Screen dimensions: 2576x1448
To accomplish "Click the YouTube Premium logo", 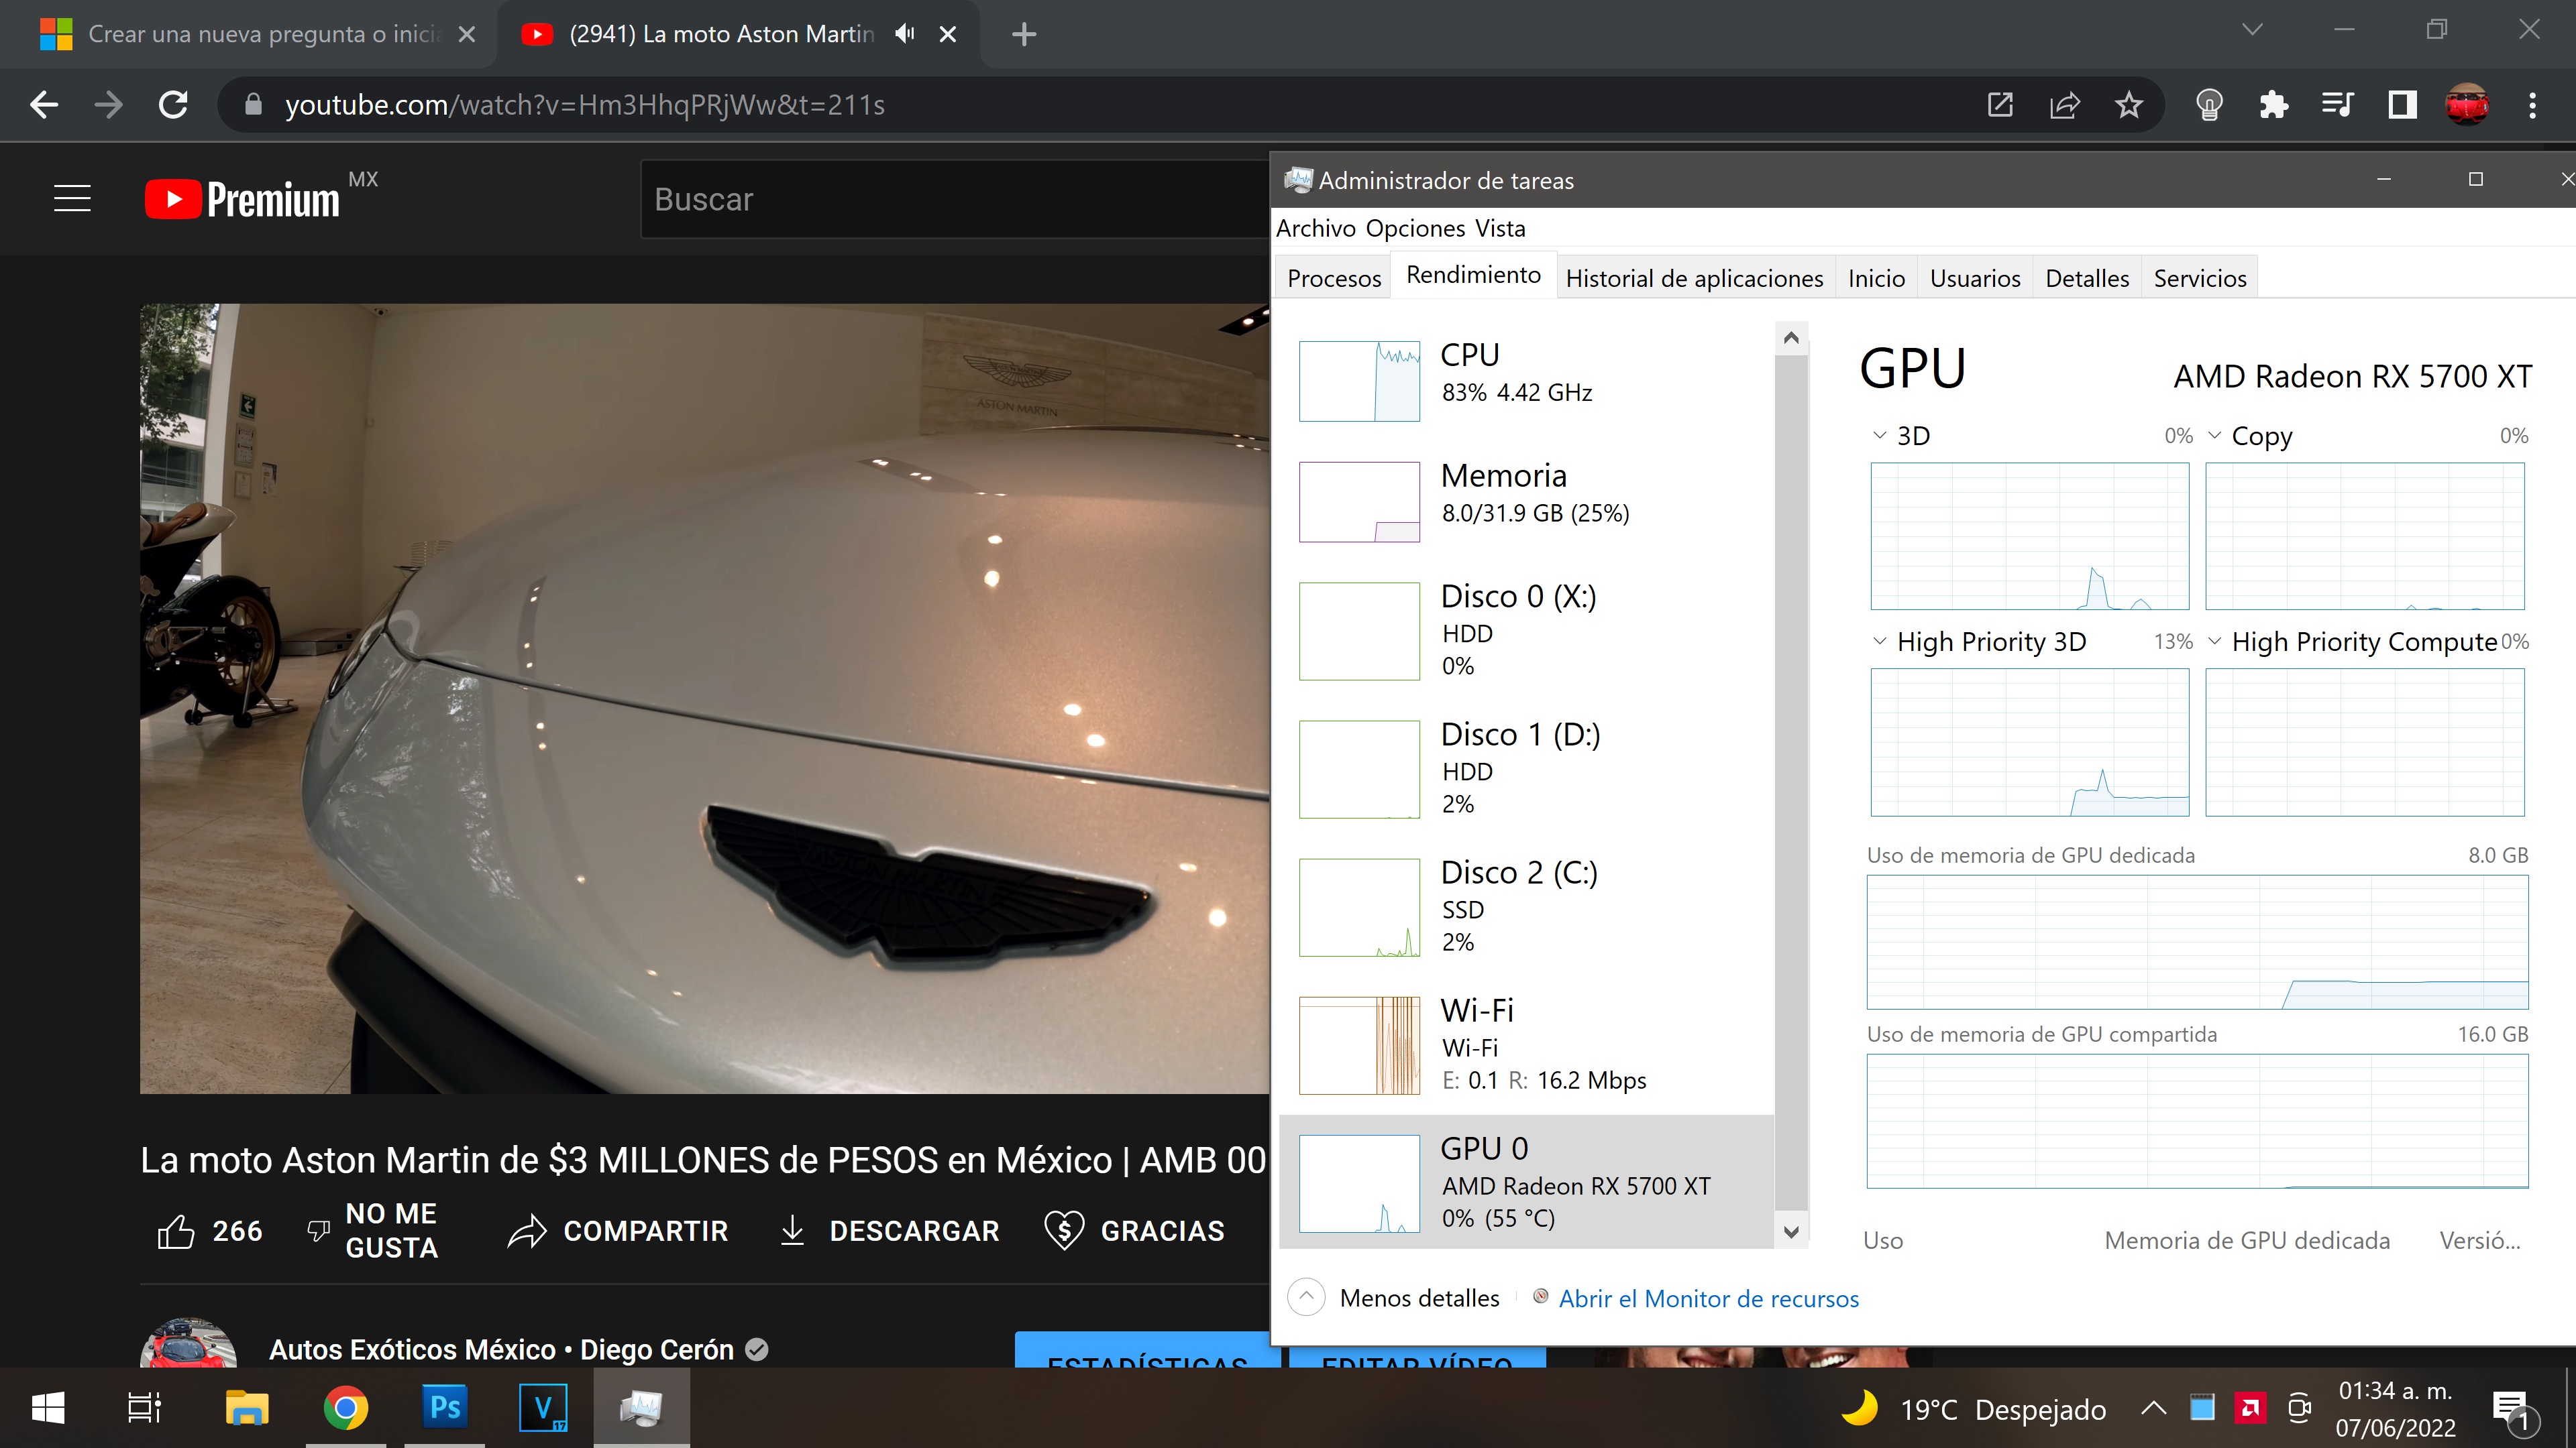I will pos(242,199).
